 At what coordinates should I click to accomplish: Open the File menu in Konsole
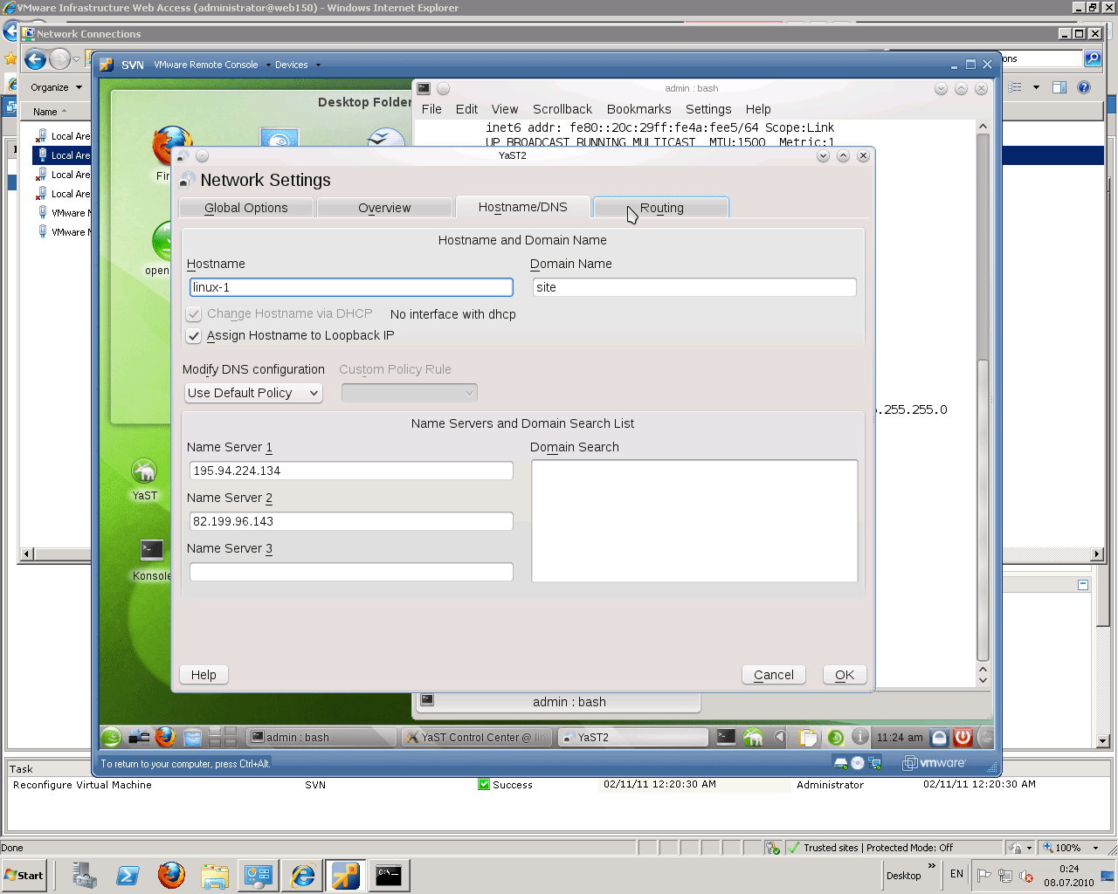[x=431, y=109]
